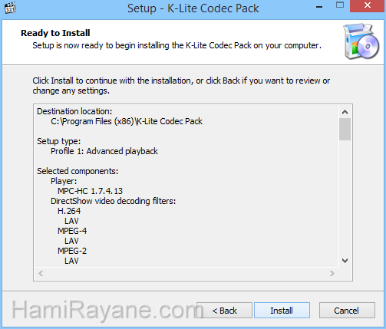Click the 'LAV' line under MPEG-2

pyautogui.click(x=71, y=261)
